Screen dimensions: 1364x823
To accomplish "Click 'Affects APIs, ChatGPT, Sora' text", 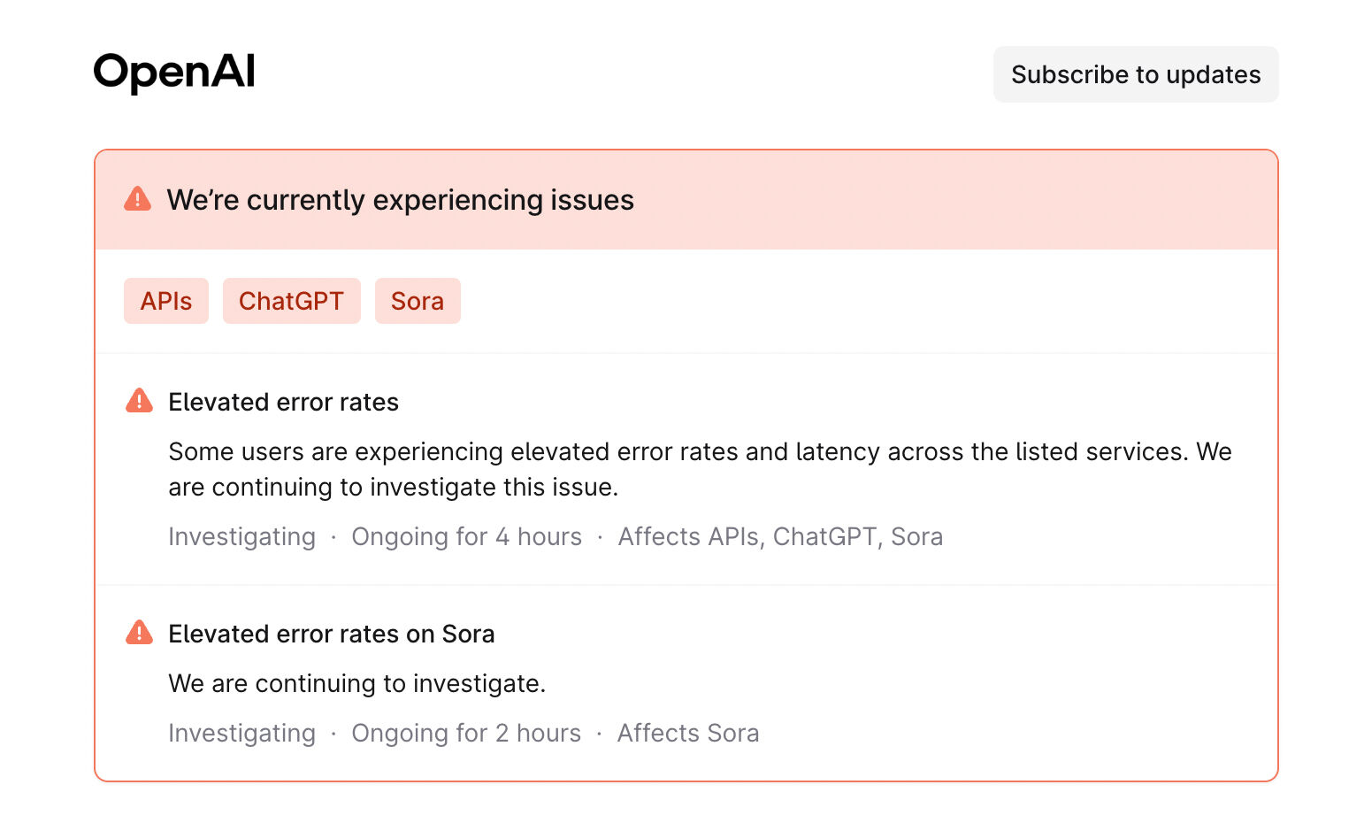I will coord(780,536).
